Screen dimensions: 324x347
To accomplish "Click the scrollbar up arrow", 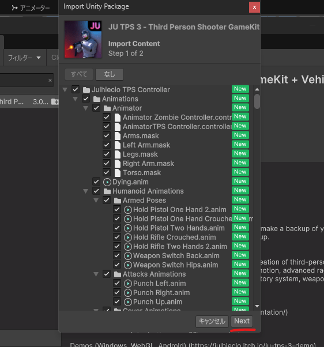I will [x=257, y=89].
